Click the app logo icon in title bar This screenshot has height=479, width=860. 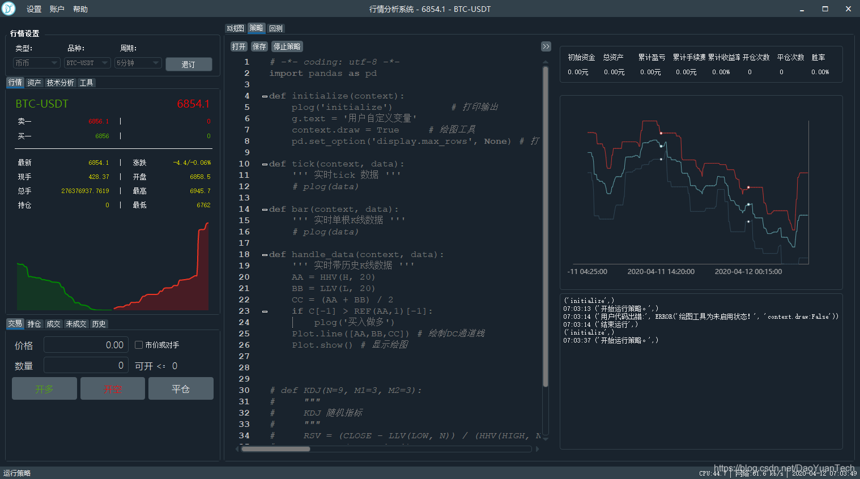click(x=8, y=8)
